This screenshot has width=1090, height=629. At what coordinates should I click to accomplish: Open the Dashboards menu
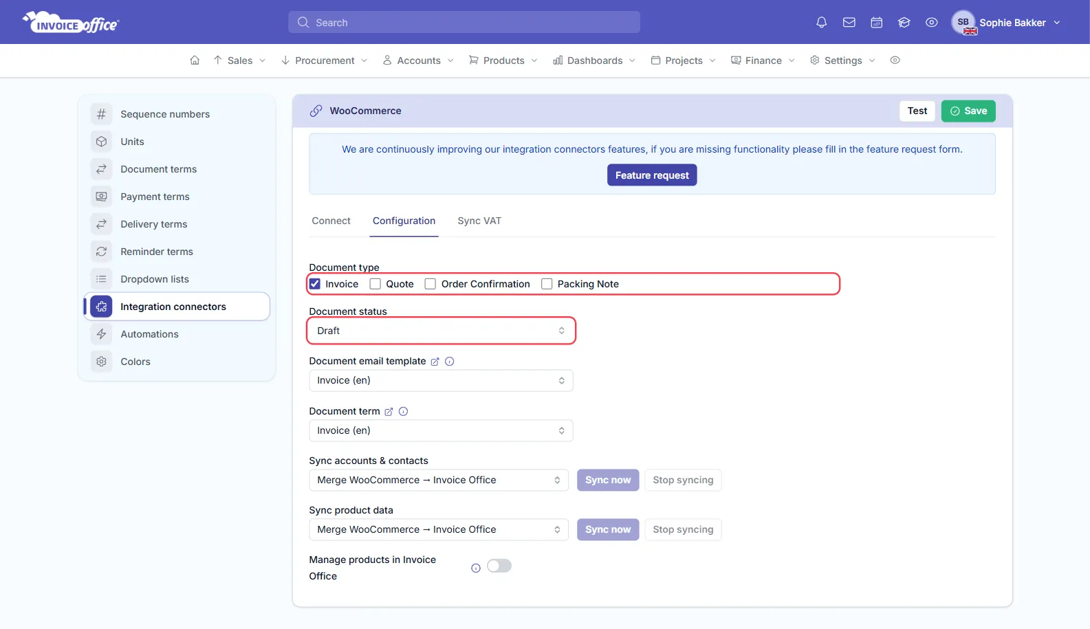pos(594,60)
